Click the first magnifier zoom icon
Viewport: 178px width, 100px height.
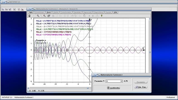click(x=38, y=16)
